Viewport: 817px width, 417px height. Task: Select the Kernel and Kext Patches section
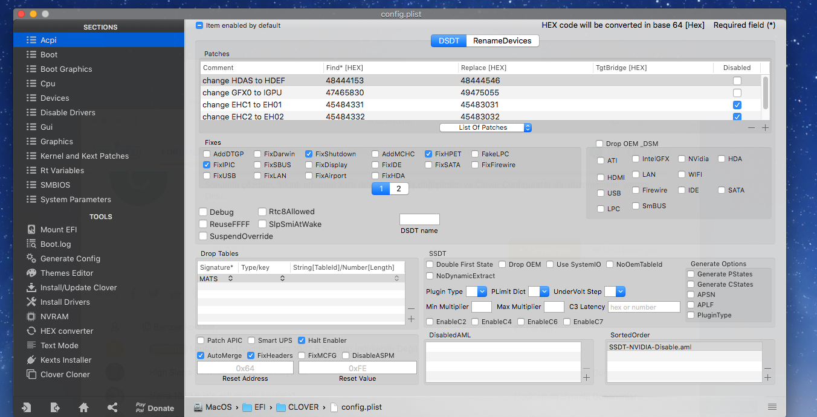[84, 156]
